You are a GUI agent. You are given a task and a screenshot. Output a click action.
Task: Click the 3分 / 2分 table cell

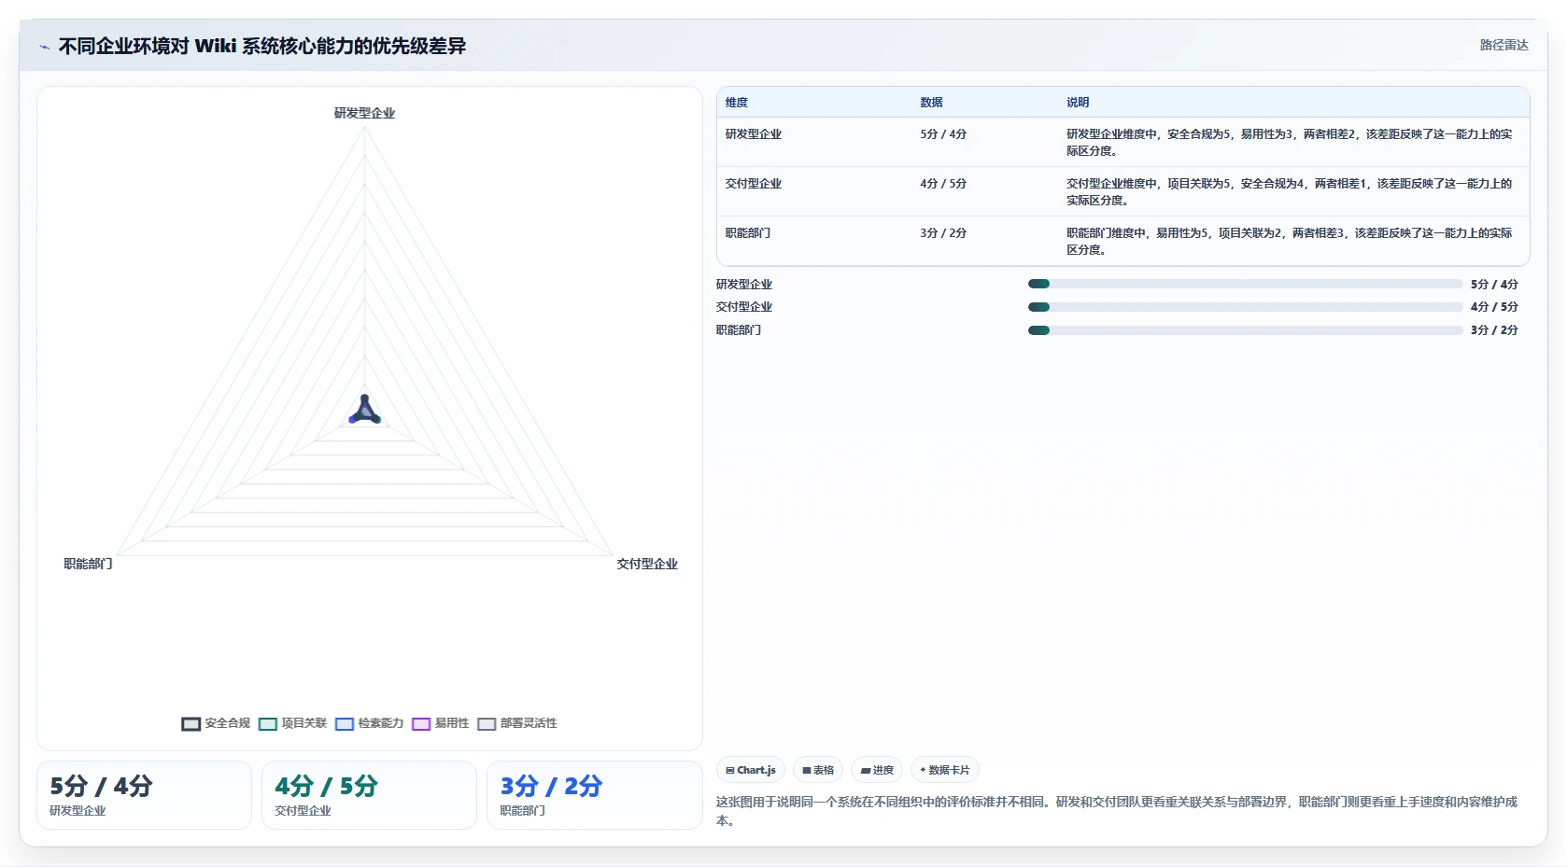point(943,233)
